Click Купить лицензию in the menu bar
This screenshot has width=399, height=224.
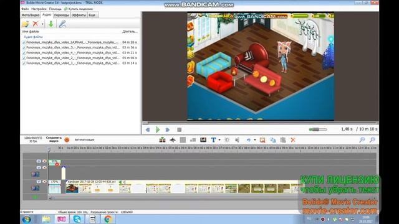79,9
